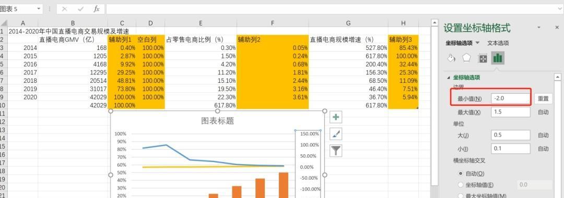Click the format pane scroll up arrow
564x198 pixels.
[558, 77]
